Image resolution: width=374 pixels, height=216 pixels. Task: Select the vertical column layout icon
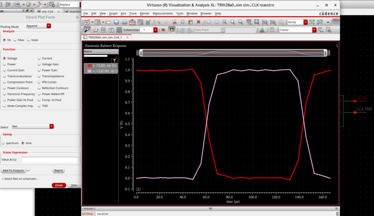111,30
